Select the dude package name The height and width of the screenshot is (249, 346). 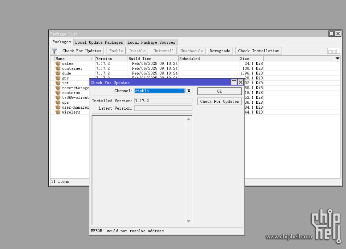(66, 73)
